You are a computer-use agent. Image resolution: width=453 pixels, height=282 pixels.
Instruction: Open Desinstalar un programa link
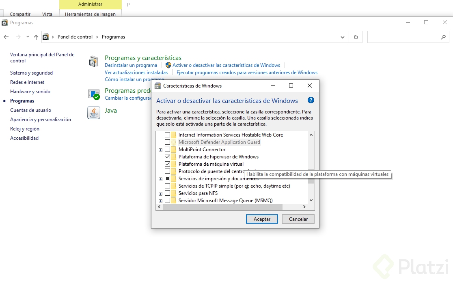[131, 65]
